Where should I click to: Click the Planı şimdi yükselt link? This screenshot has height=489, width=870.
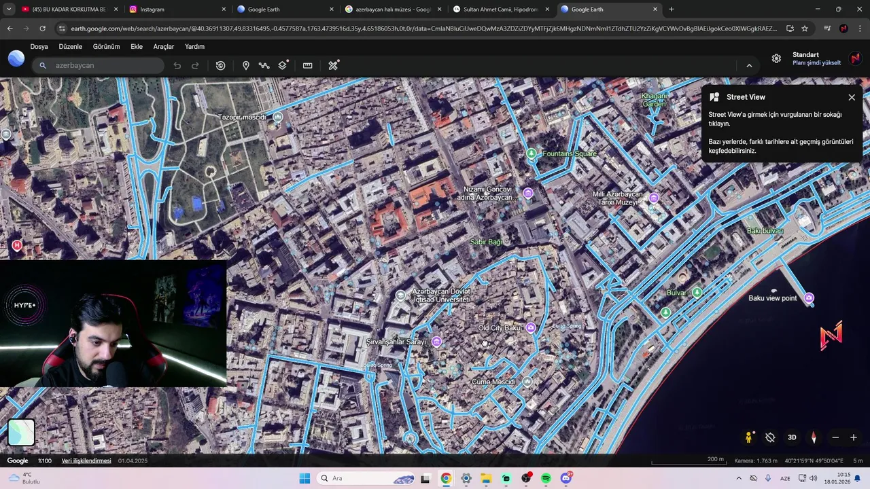point(816,62)
